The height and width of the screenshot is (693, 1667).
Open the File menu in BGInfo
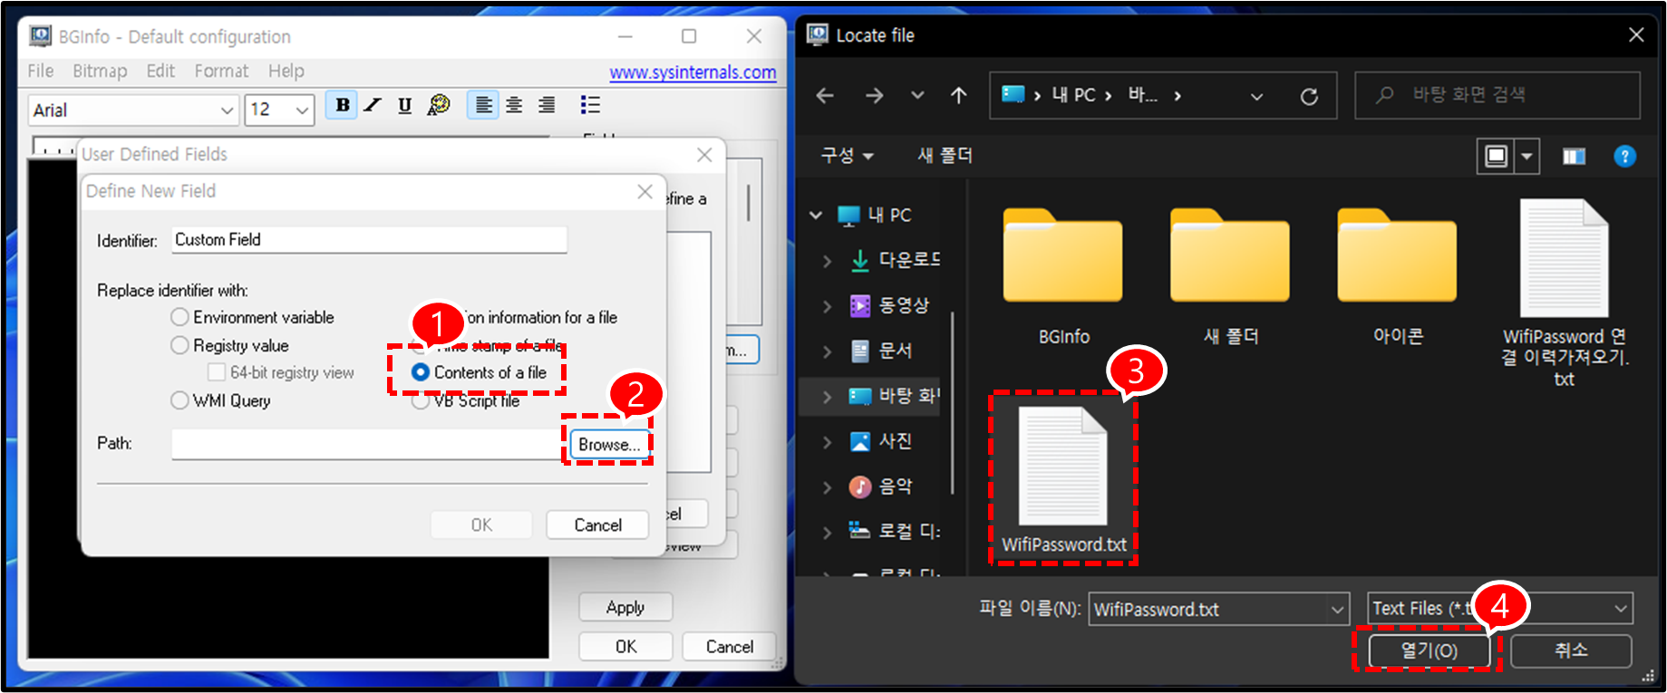pos(41,71)
